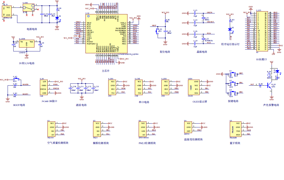This screenshot has width=284, height=180.
Task: Click the 'PM2.5检测模块' section label
Action: (147, 143)
